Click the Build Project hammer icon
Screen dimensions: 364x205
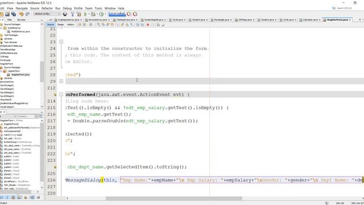coord(72,14)
